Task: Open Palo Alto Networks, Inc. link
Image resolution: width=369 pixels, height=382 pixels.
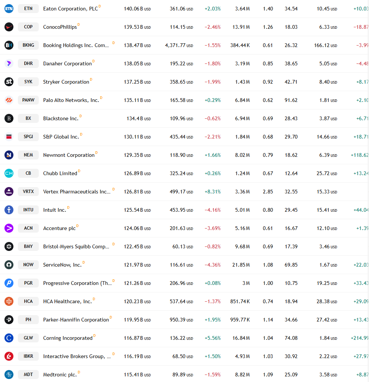Action: (71, 100)
